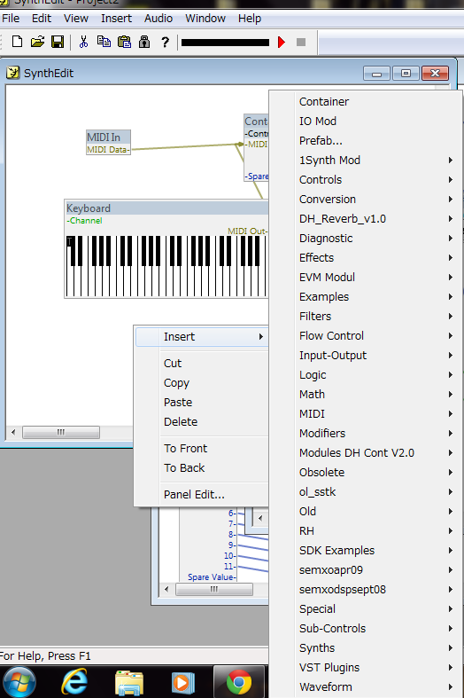Open the Insert menu in menu bar
The height and width of the screenshot is (698, 464).
coord(117,19)
